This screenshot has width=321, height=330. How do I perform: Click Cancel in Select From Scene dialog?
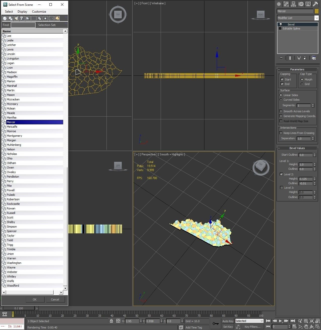point(55,299)
